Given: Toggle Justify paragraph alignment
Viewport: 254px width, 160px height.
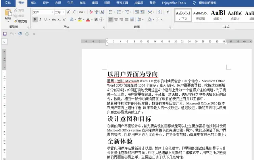Looking at the screenshot, I should tap(127, 19).
